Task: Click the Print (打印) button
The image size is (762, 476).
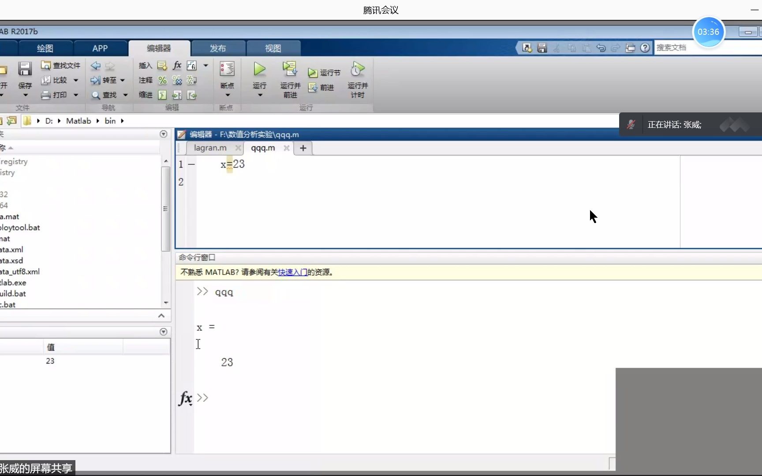Action: click(x=54, y=95)
